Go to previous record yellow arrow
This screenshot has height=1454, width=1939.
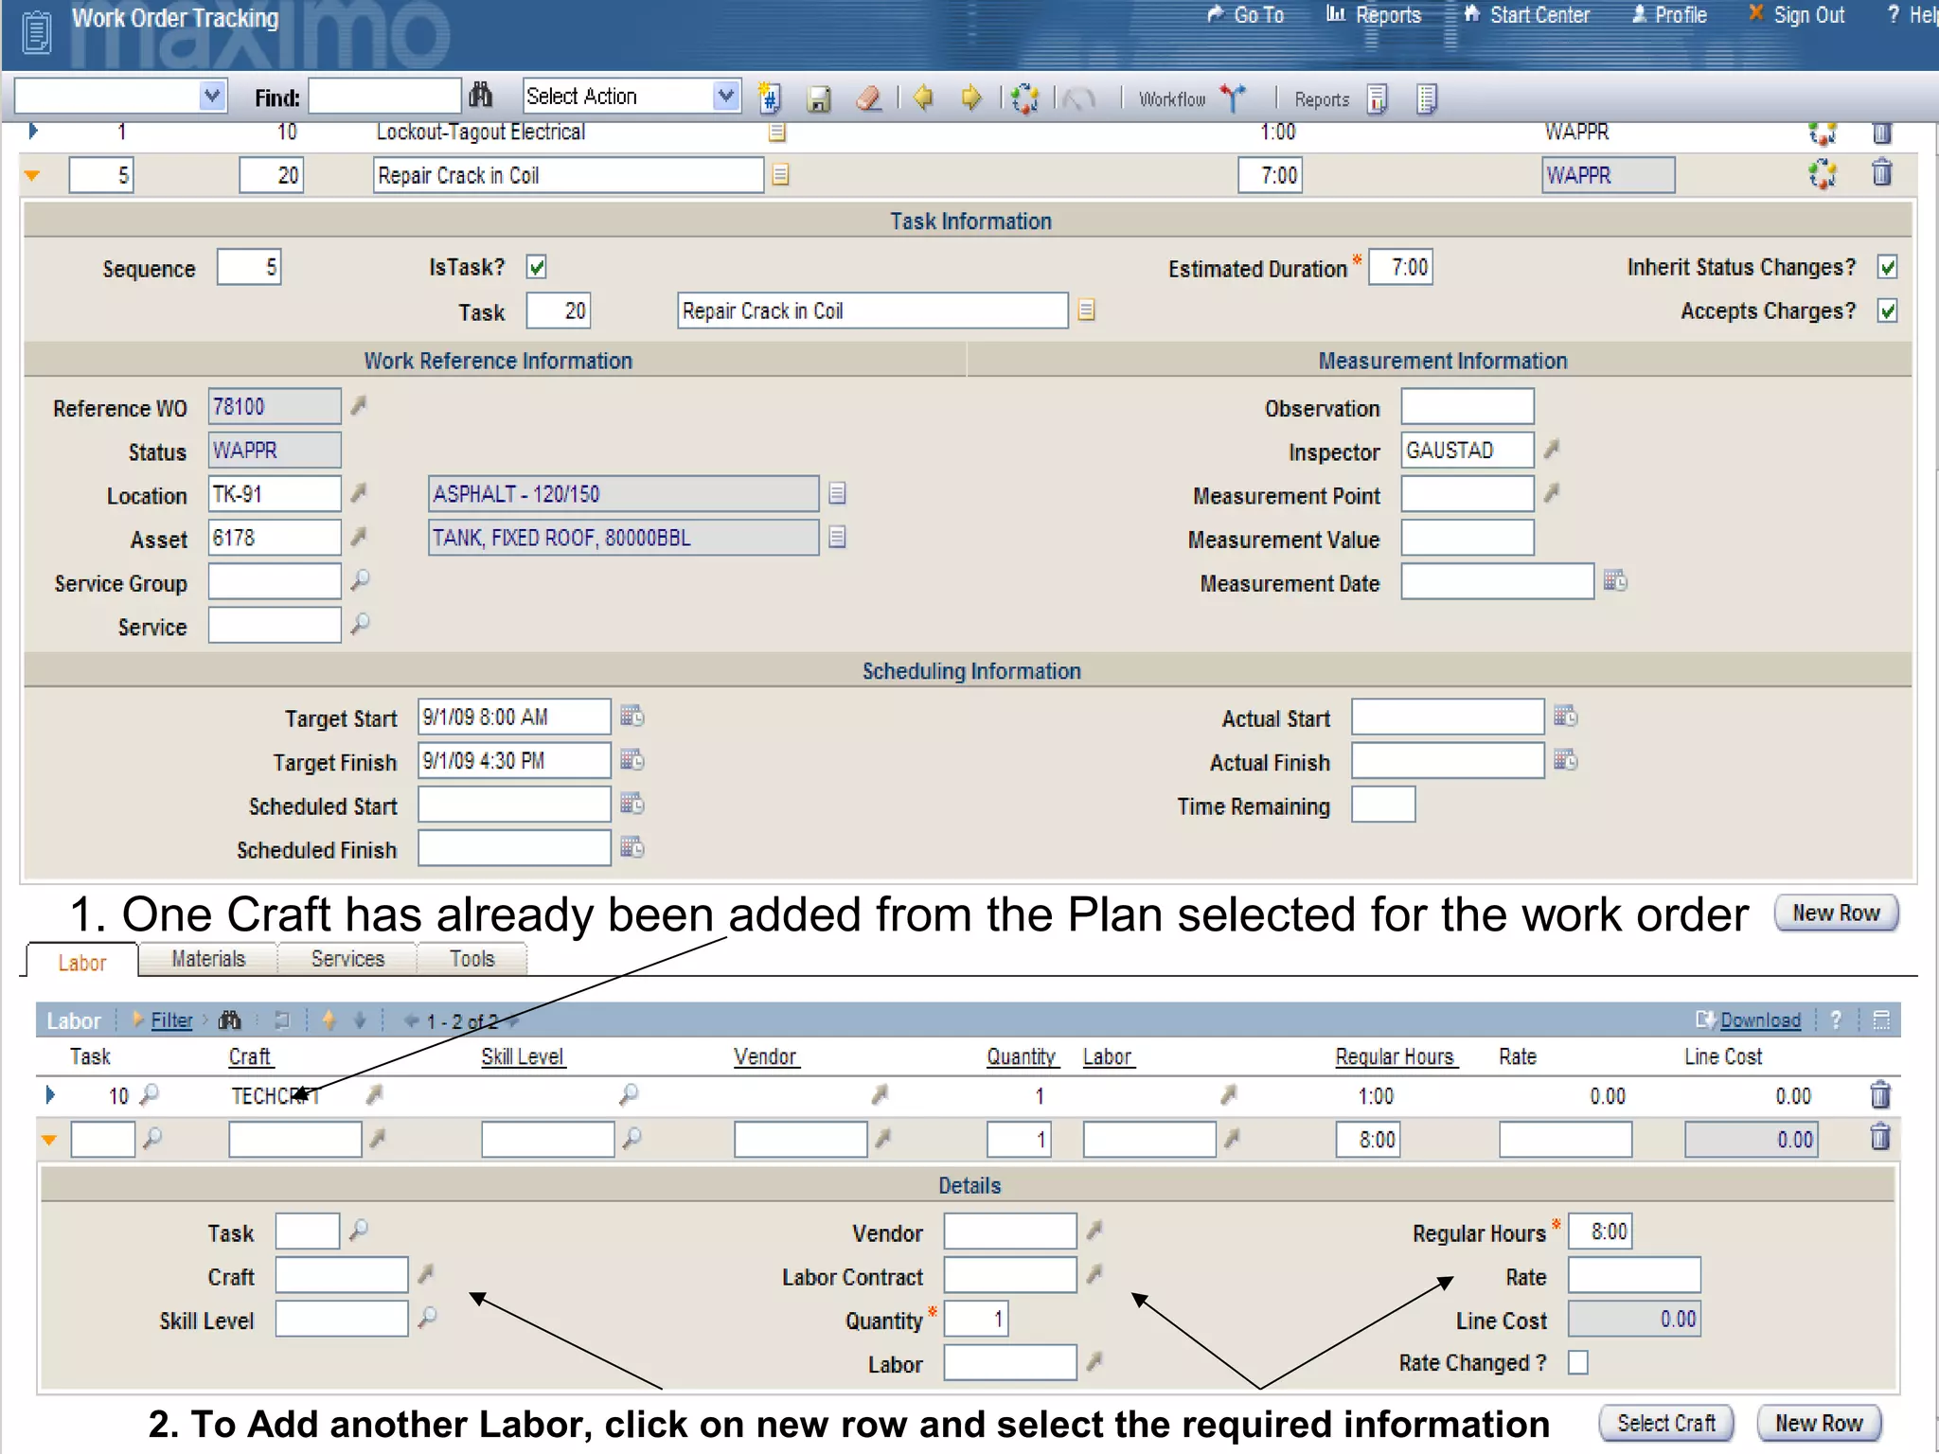923,98
